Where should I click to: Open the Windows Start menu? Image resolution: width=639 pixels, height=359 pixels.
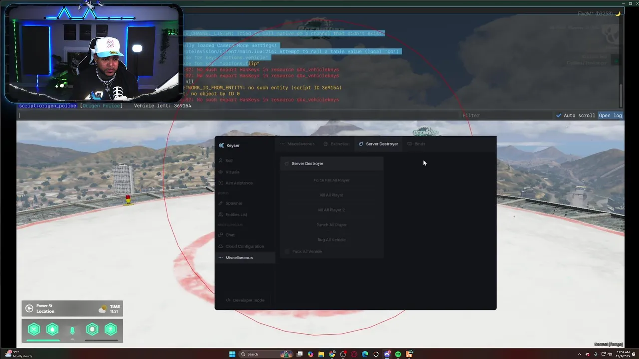tap(232, 354)
